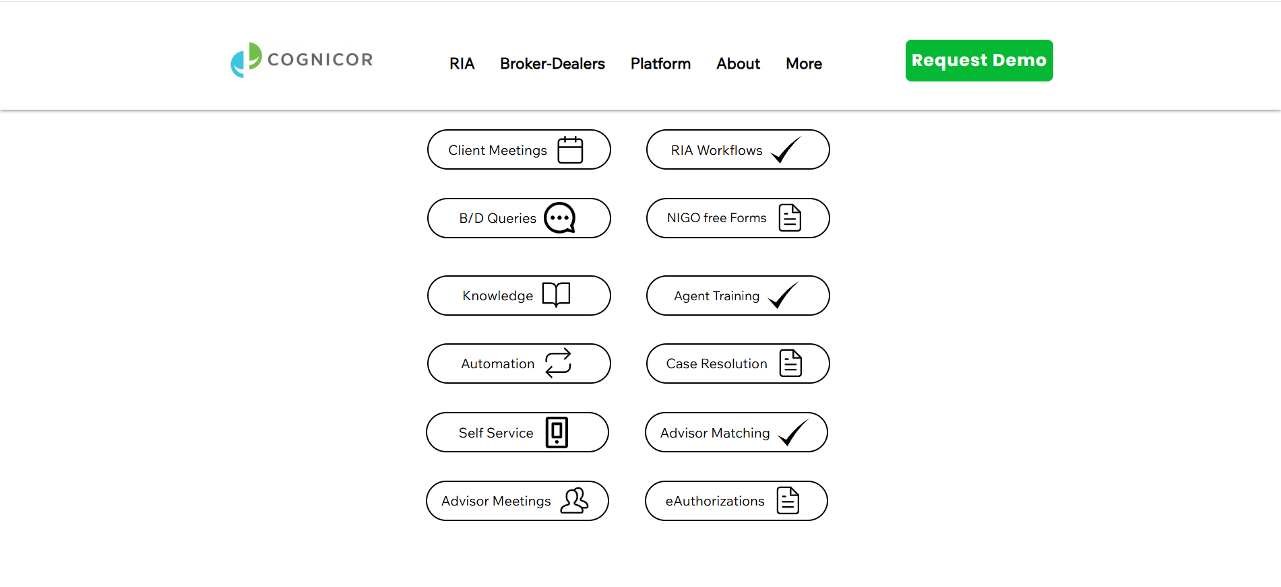The height and width of the screenshot is (587, 1281).
Task: Click the Request Demo button
Action: (x=979, y=61)
